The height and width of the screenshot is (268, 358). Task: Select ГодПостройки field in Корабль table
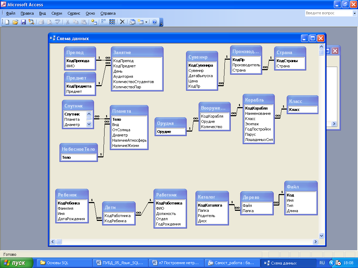[x=258, y=129]
